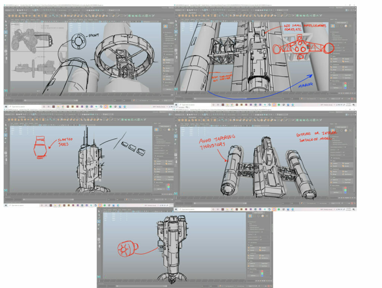The image size is (382, 288).
Task: Click green Spotify taskbar icon below SLANTED SIDES window
Action: (104, 205)
